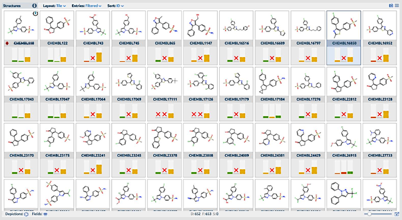Image resolution: width=402 pixels, height=220 pixels.
Task: Click the red X marker under CHEMBL743
Action: (x=93, y=59)
